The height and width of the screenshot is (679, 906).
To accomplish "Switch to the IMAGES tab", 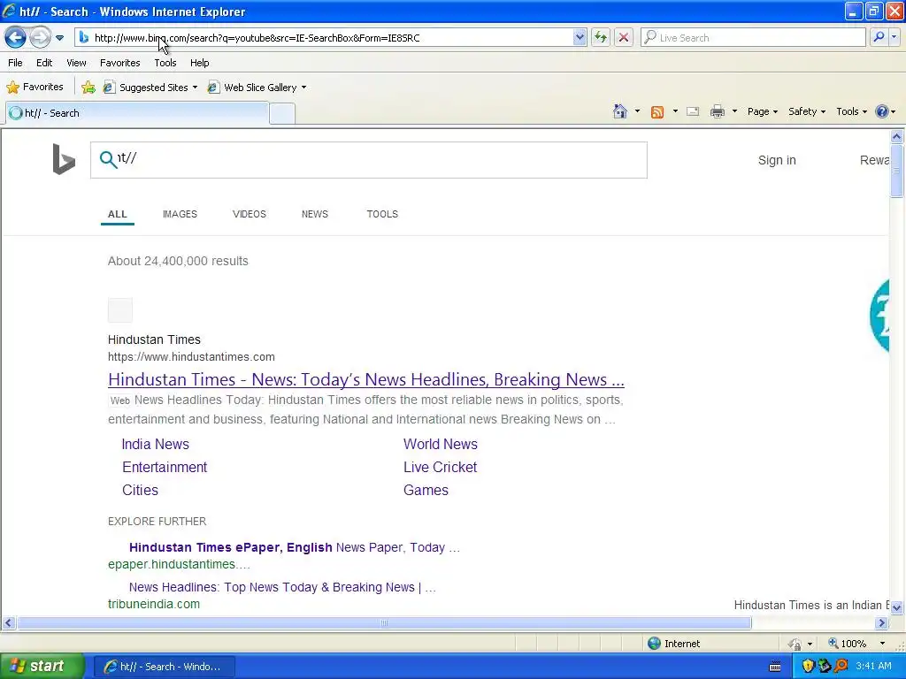I will 180,214.
